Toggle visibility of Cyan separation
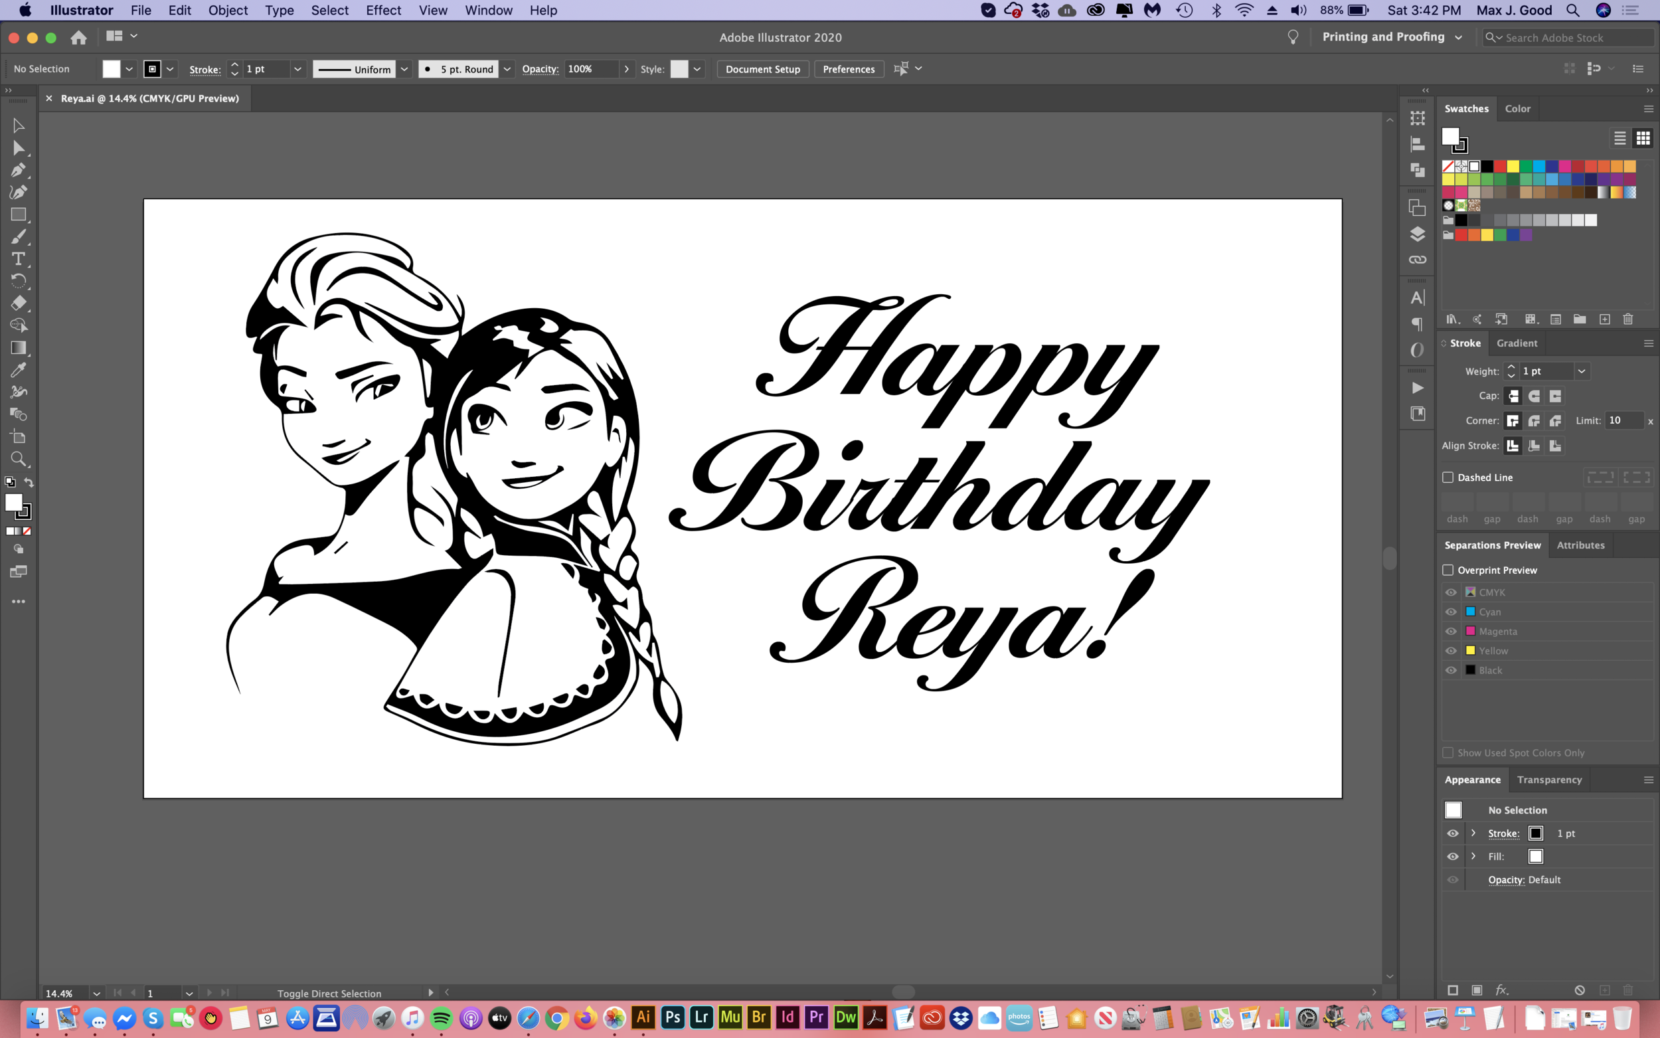 [x=1451, y=612]
